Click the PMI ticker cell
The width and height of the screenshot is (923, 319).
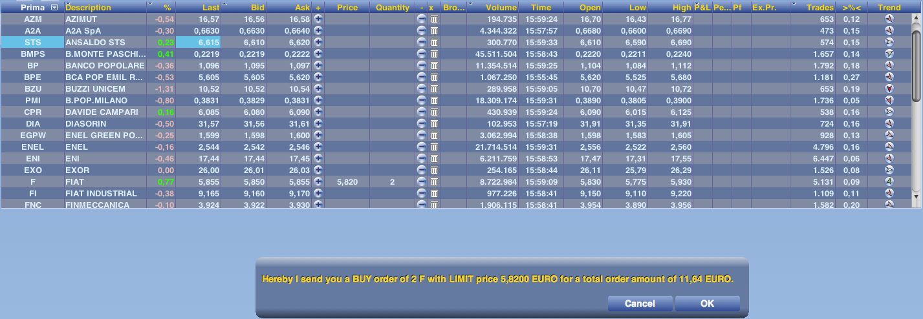click(32, 101)
